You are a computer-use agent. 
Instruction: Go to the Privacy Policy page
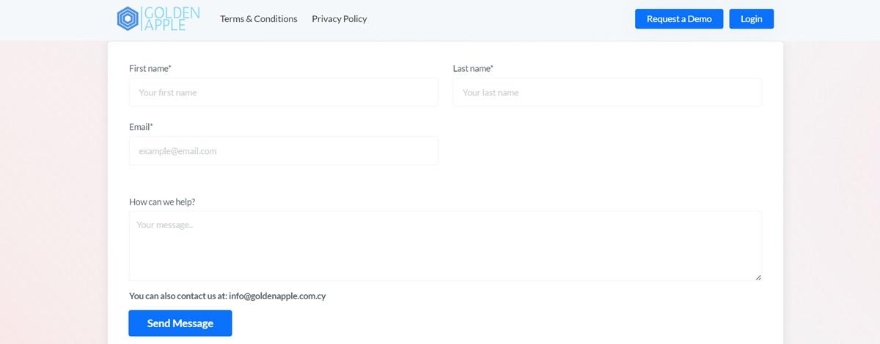click(x=339, y=19)
